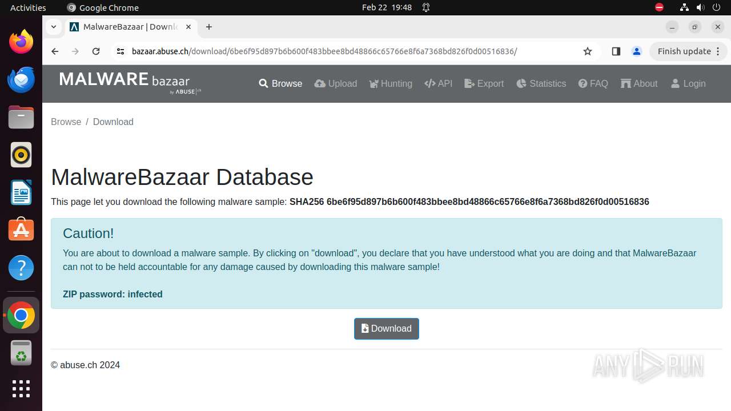Open the Trash in the dock

(21, 353)
